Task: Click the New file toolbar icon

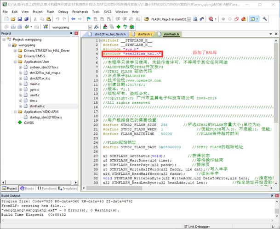Action: click(6, 19)
